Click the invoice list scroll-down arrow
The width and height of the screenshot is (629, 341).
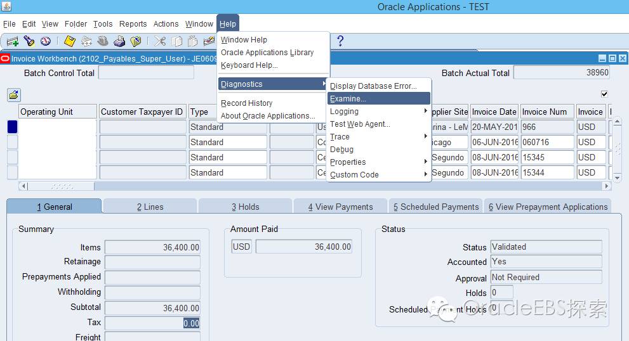[618, 177]
